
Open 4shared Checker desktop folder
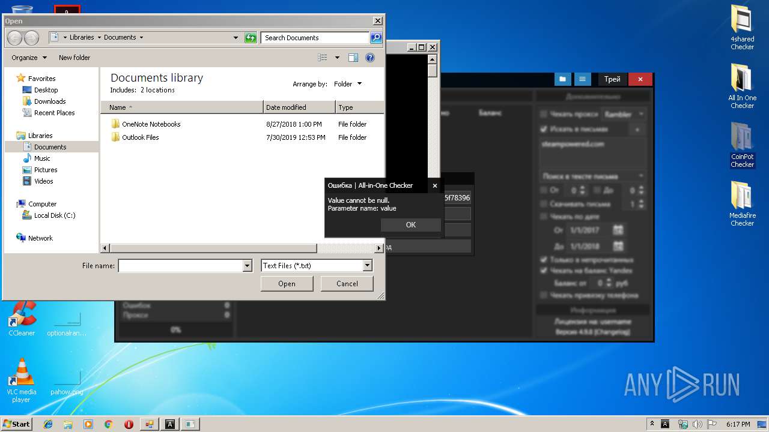742,28
